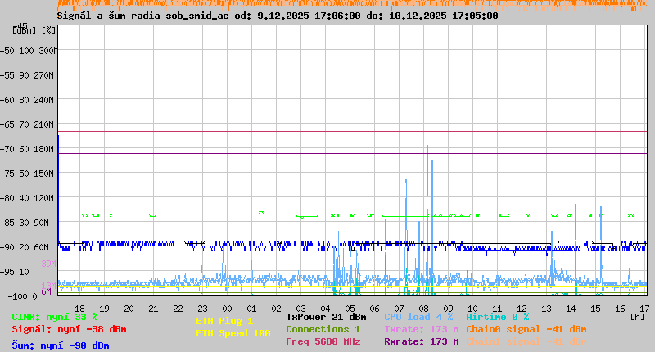Click the pink "39M" rate label
Screen dimensions: 655x352
(x=48, y=264)
